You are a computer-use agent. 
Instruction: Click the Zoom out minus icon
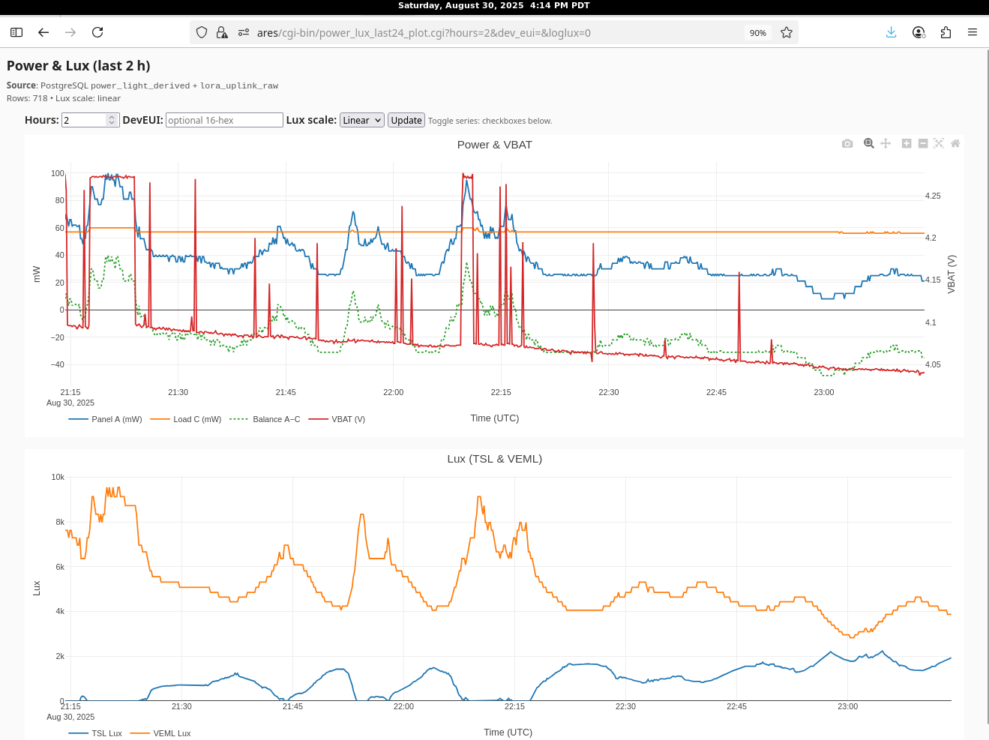[x=923, y=143]
